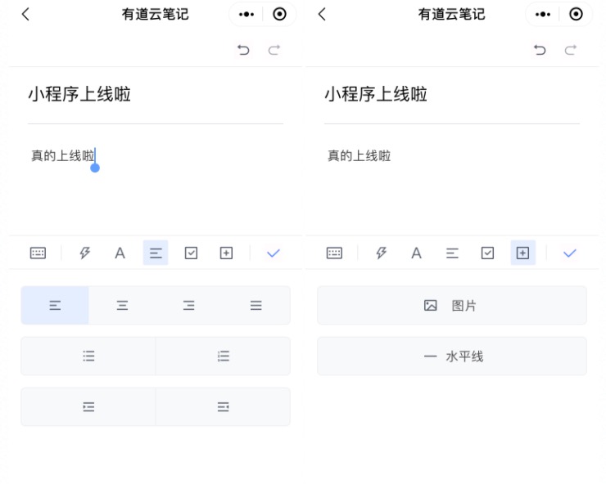
Task: Go back in left 有道云笔记 screen
Action: [25, 14]
